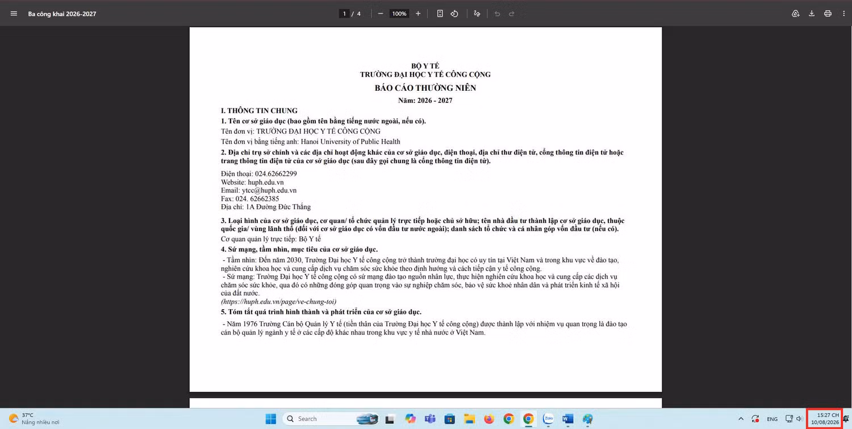Open Microsoft Teams from the taskbar

click(x=430, y=419)
